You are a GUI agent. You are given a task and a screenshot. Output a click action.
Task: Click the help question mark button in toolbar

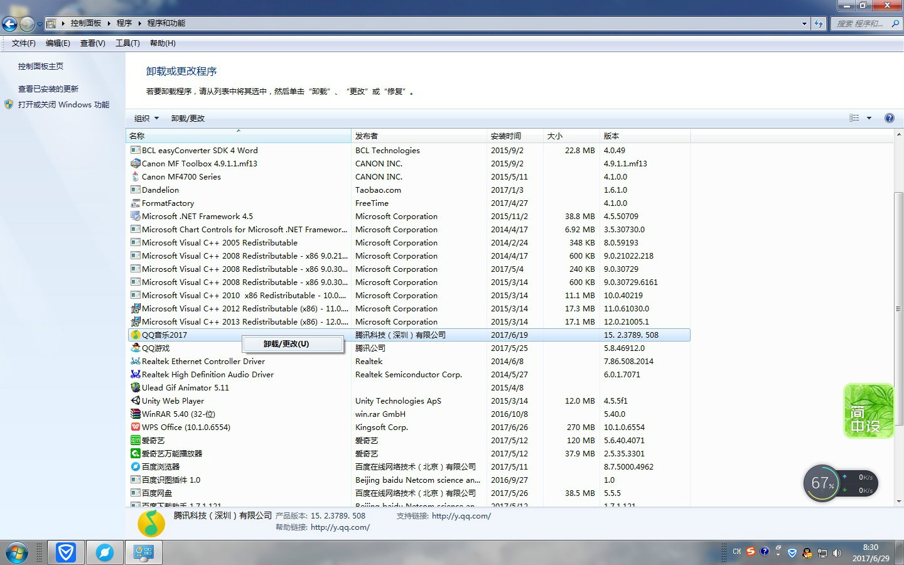point(889,118)
